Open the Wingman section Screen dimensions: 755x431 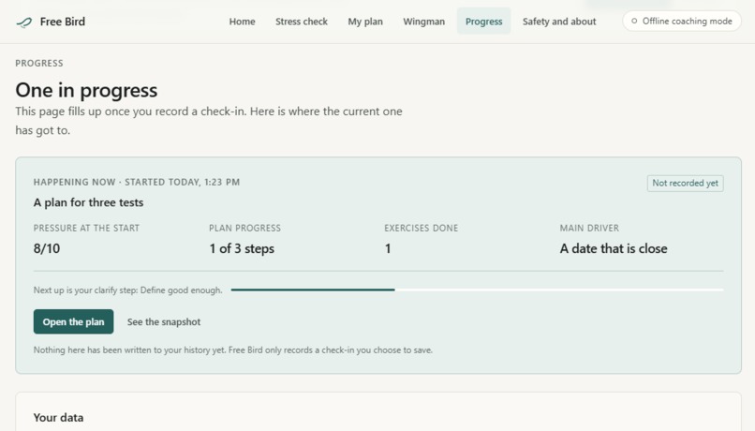pos(423,22)
